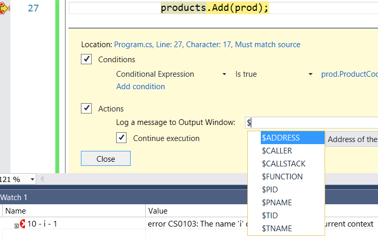The height and width of the screenshot is (239, 378).
Task: Click the error icon beside watch '10 - i - 1'
Action: click(x=22, y=224)
